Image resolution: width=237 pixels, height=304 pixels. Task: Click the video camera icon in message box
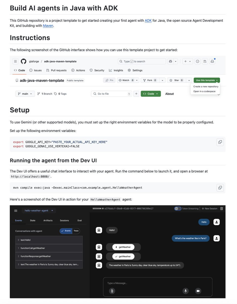coord(198,291)
